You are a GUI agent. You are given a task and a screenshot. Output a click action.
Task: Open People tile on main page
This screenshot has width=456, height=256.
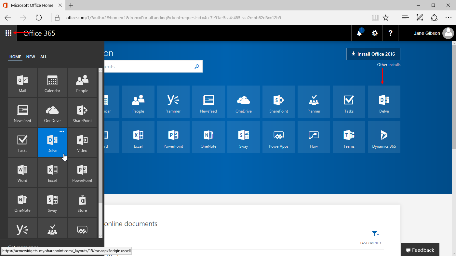pos(138,102)
